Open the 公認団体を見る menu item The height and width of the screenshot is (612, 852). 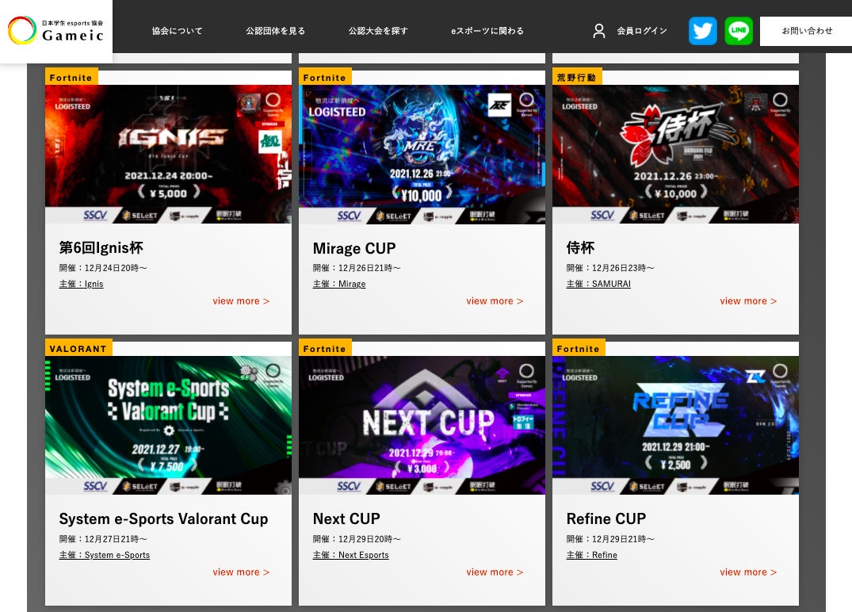click(x=276, y=31)
